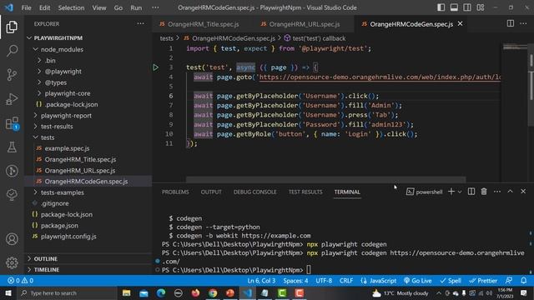This screenshot has height=300, width=534.
Task: Open the Testing flask view
Action: point(12,147)
